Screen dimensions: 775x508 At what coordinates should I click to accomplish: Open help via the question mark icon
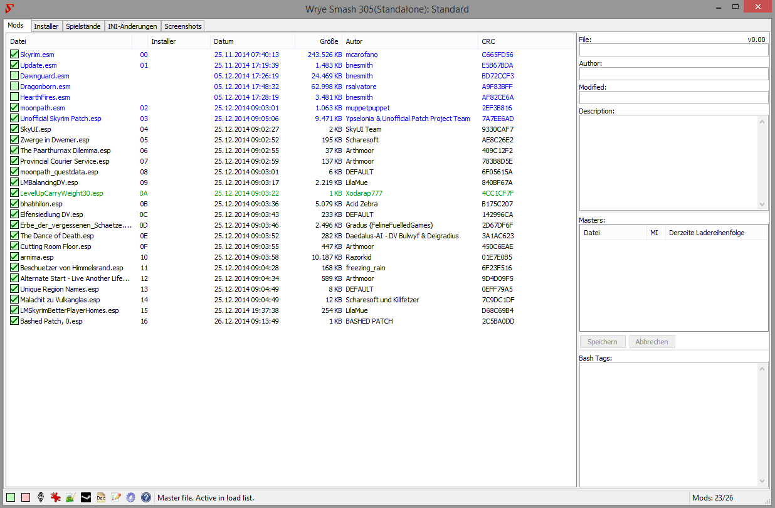click(x=146, y=497)
